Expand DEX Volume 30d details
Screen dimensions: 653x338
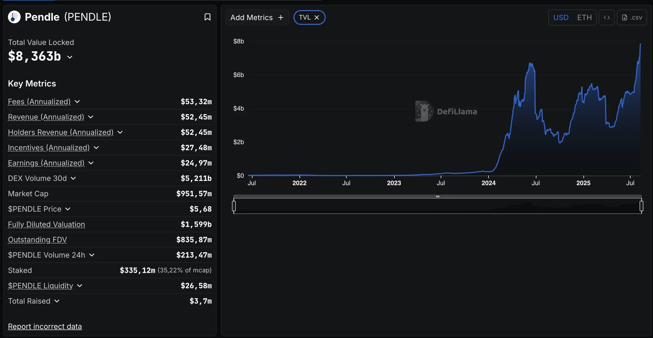[x=73, y=178]
